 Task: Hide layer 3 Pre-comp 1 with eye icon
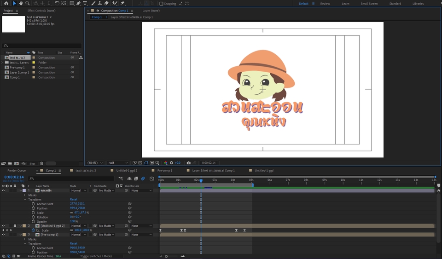tap(3, 235)
